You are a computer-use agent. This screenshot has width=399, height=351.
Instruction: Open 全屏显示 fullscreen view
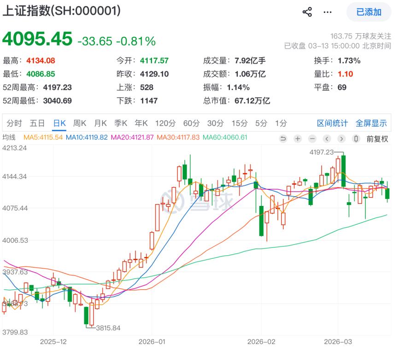coord(371,123)
